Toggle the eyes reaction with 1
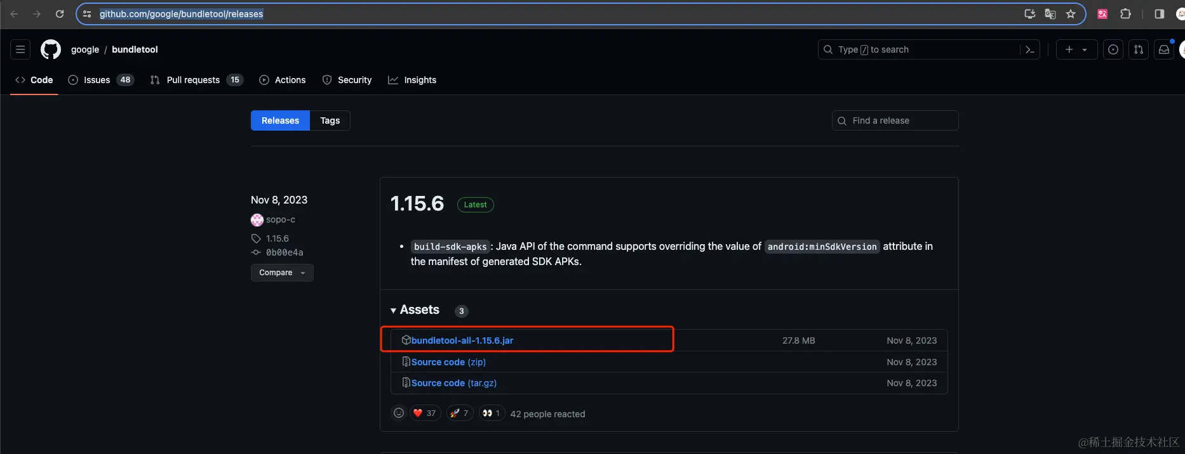 pyautogui.click(x=492, y=413)
